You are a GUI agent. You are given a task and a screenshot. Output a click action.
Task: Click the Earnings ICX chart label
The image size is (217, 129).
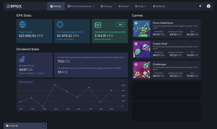[x=26, y=82]
